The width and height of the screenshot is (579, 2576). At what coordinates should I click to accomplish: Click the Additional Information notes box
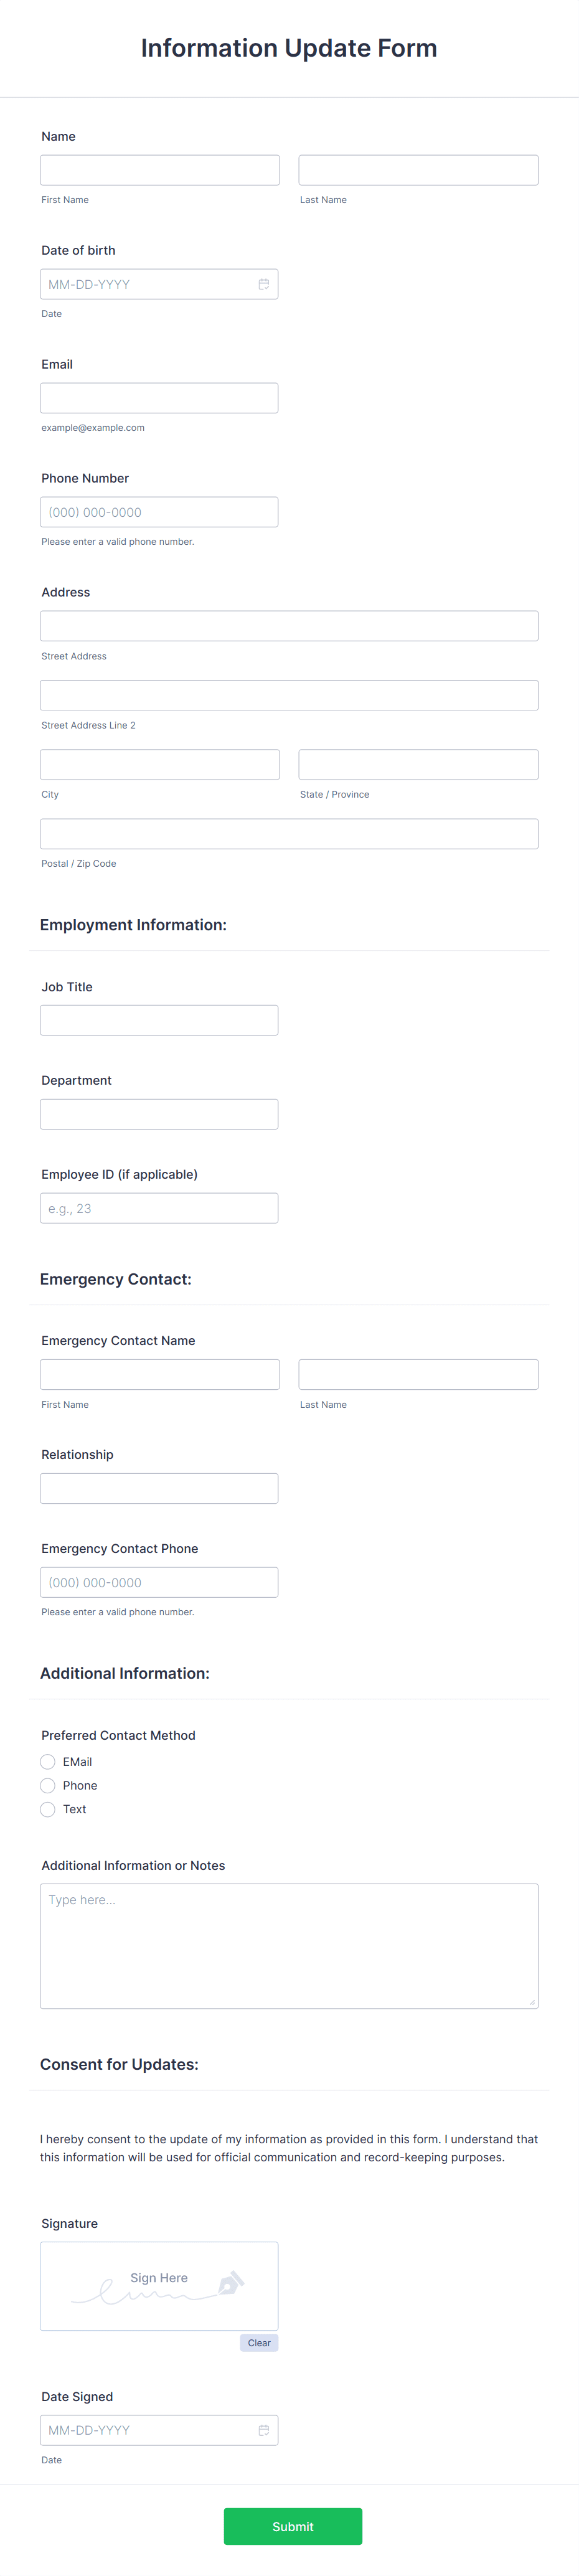click(289, 1945)
